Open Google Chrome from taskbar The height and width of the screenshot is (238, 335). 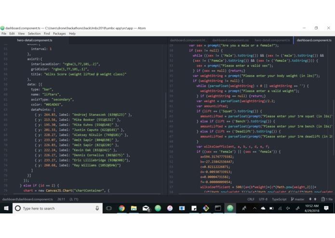(122, 208)
